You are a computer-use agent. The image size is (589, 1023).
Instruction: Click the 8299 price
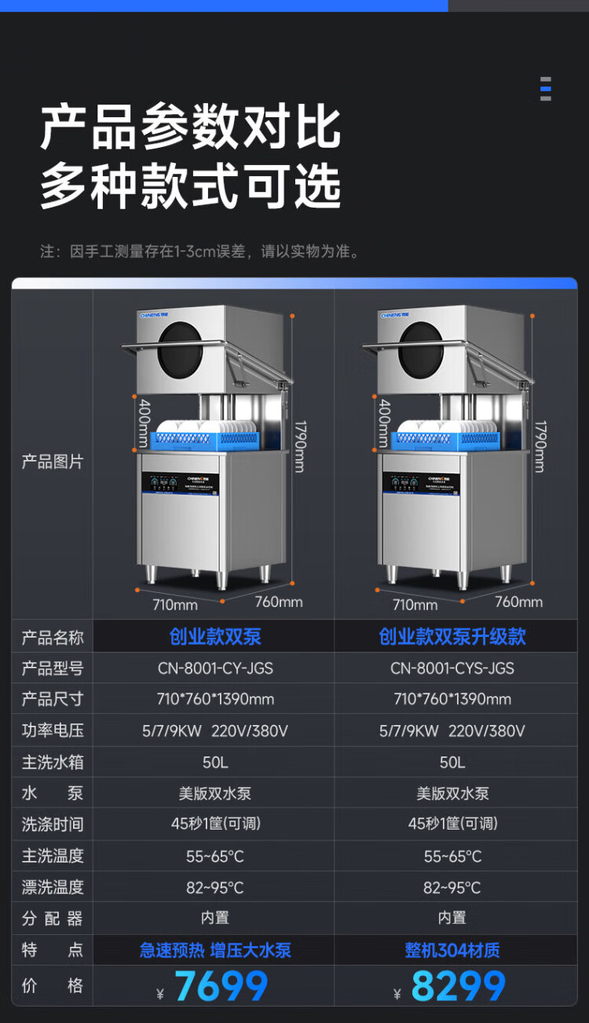(459, 986)
